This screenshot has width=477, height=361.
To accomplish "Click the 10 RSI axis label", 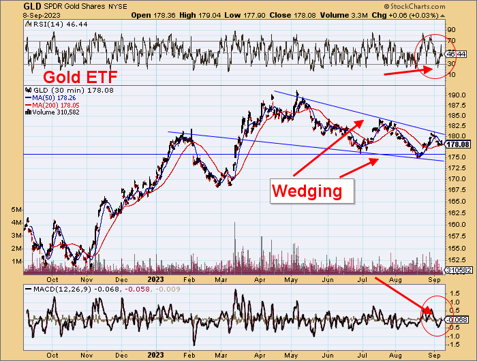I will (451, 74).
